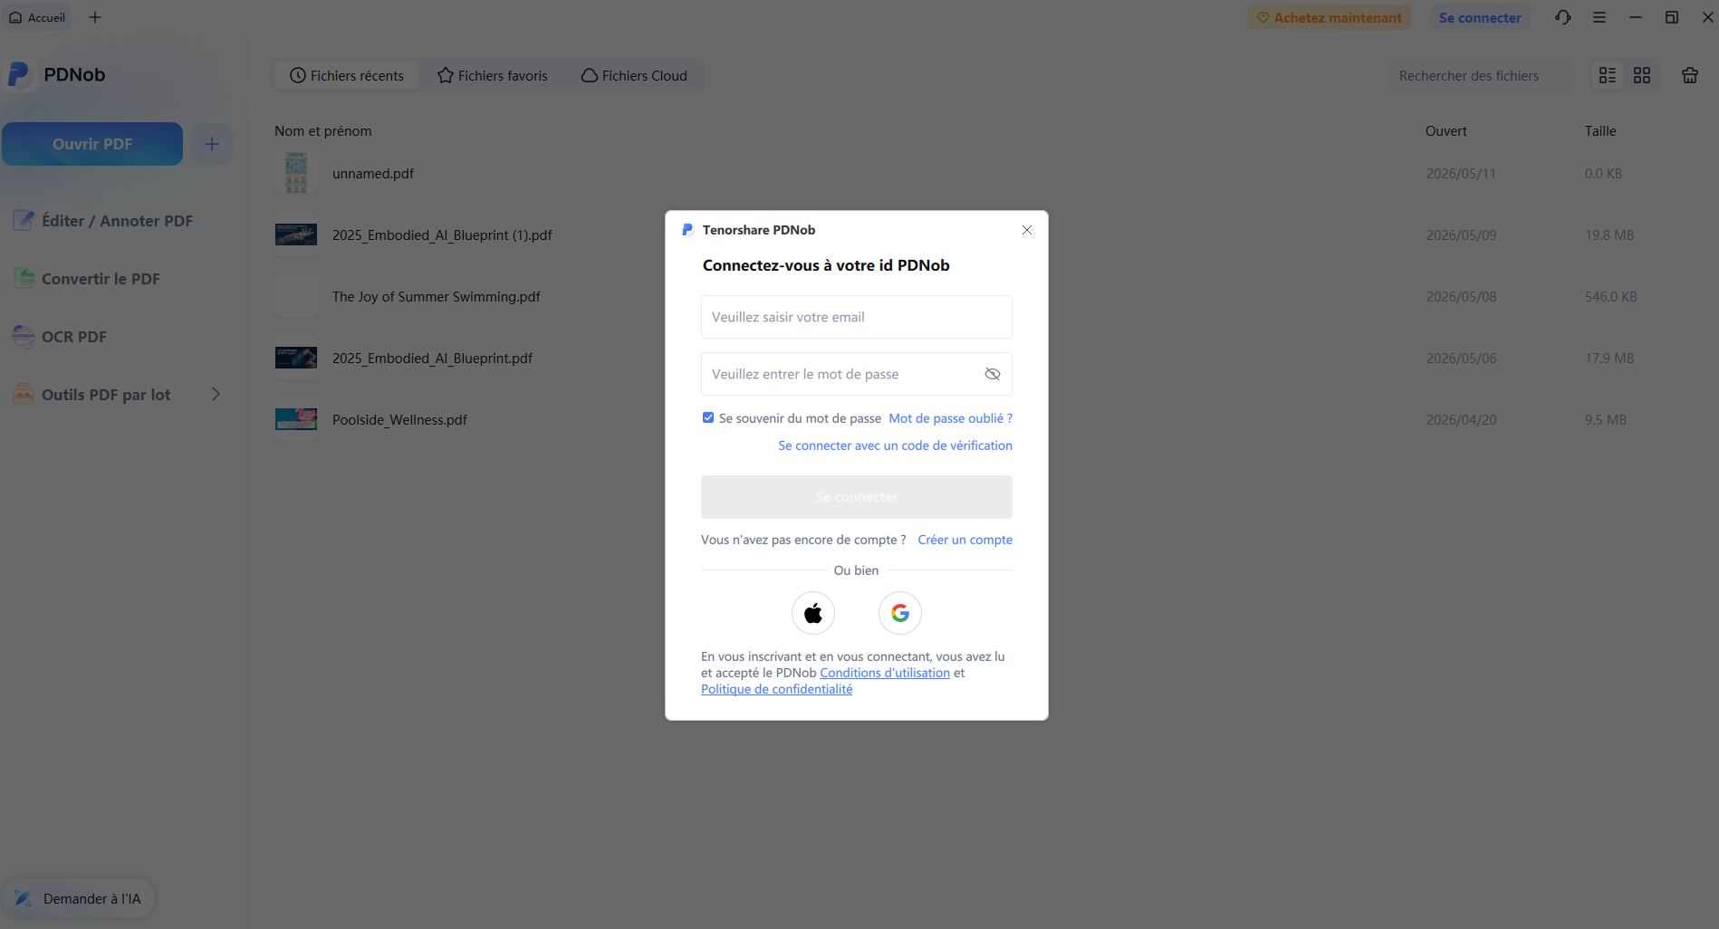Click the trash bin icon

pos(1690,76)
